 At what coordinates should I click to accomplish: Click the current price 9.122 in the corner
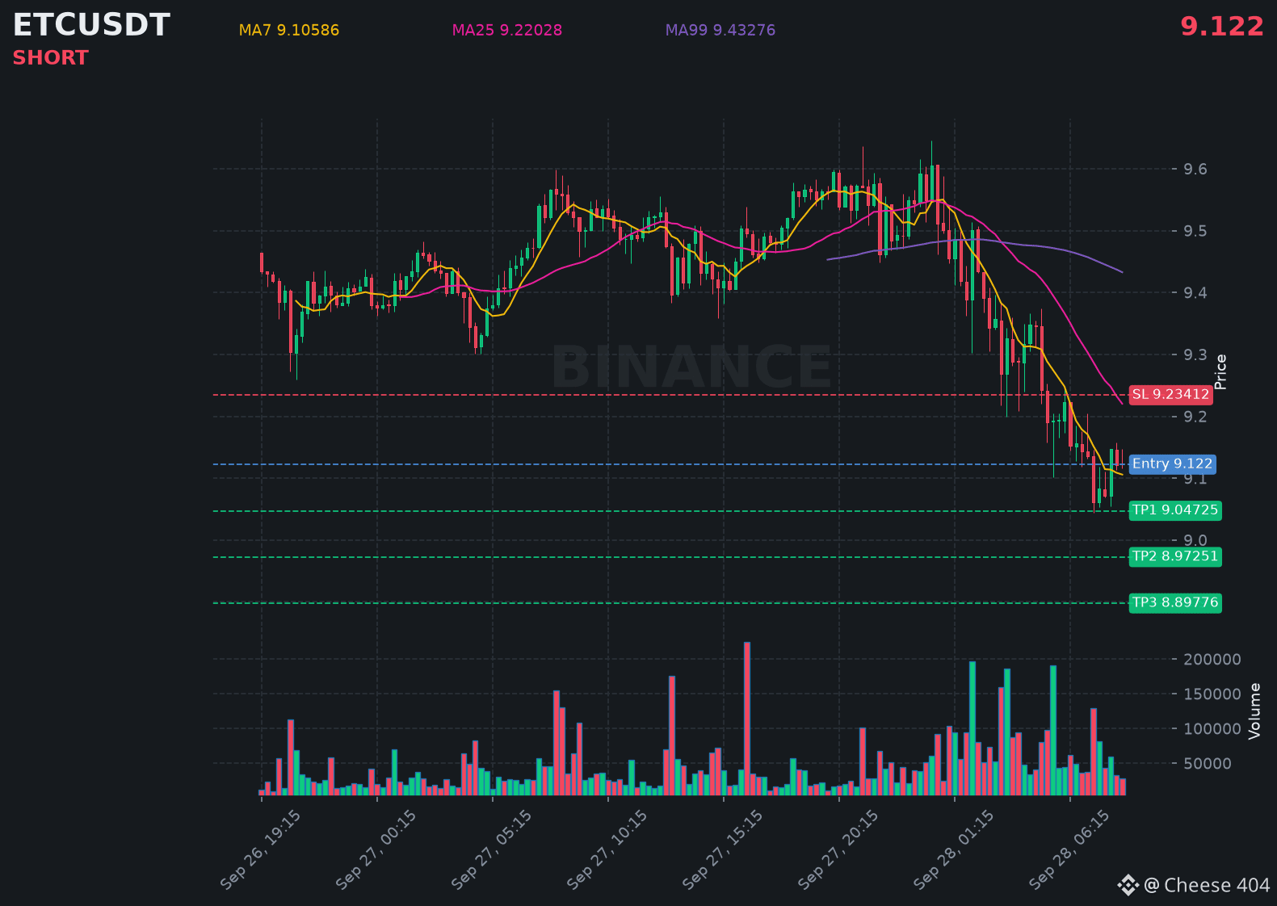tap(1222, 27)
